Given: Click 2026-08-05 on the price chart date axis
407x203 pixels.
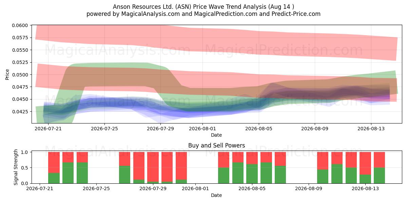Looking at the screenshot, I should pos(259,129).
